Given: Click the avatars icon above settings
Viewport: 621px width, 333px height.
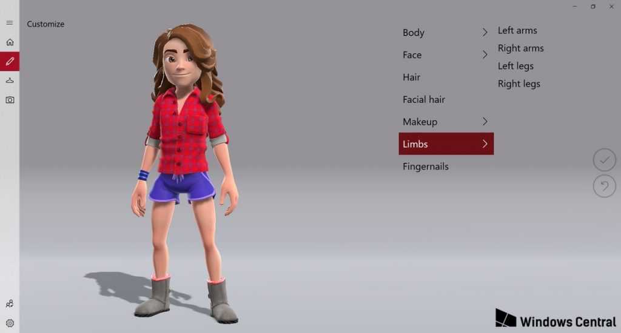Looking at the screenshot, I should pos(10,304).
